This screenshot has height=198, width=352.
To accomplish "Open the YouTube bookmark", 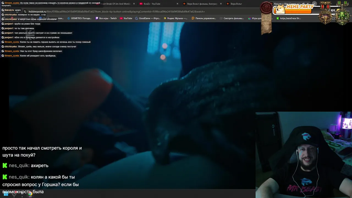I will click(126, 18).
